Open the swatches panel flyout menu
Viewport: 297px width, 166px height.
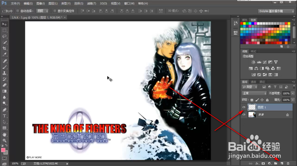(x=293, y=20)
